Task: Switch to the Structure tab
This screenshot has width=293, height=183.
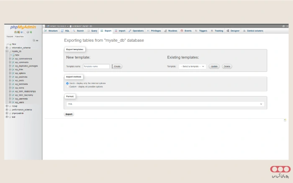Action: (51, 31)
